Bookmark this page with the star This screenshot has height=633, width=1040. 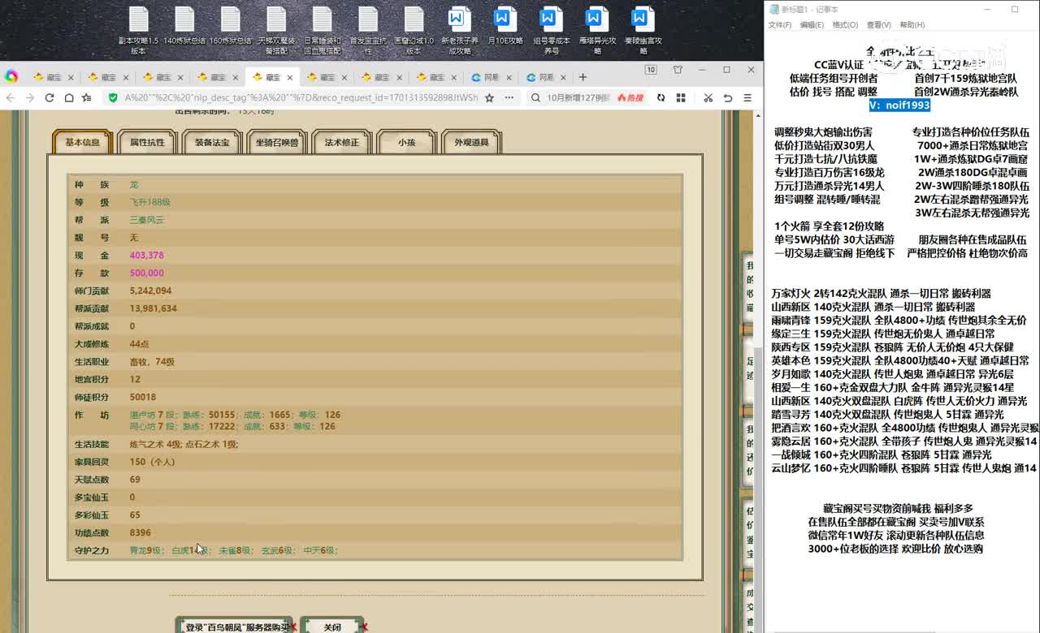coord(489,97)
